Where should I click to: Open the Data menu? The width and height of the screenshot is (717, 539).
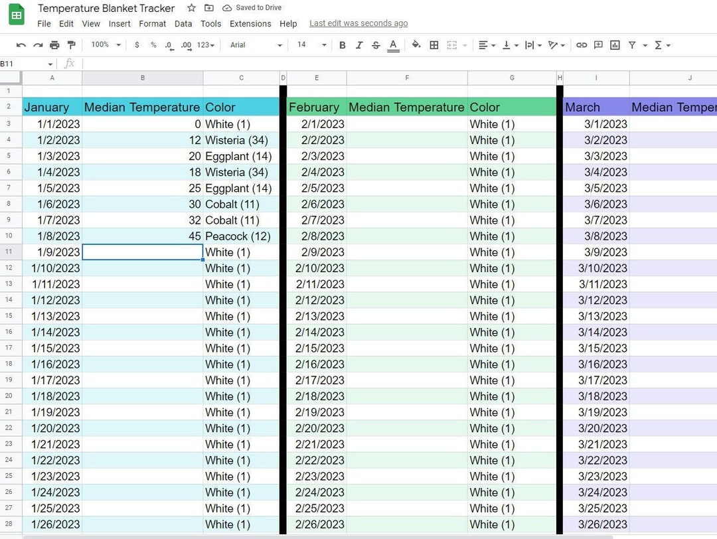(x=183, y=23)
